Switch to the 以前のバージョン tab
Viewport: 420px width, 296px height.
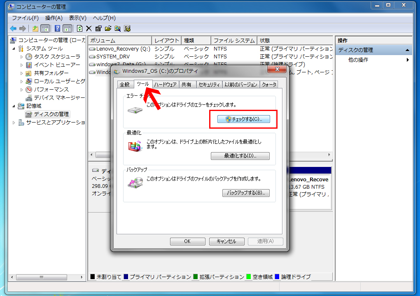(x=241, y=85)
